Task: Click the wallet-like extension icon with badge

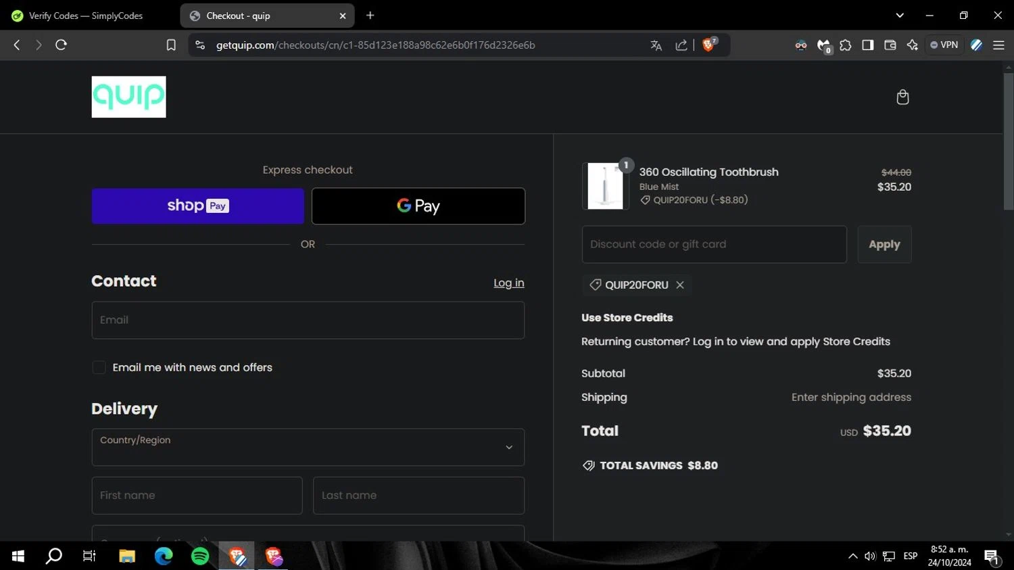Action: point(824,46)
